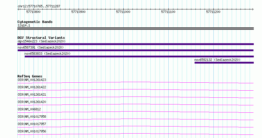
Task: Open variant nsv6587391 (Sedlazeck2020) label
Action: click(x=41, y=47)
